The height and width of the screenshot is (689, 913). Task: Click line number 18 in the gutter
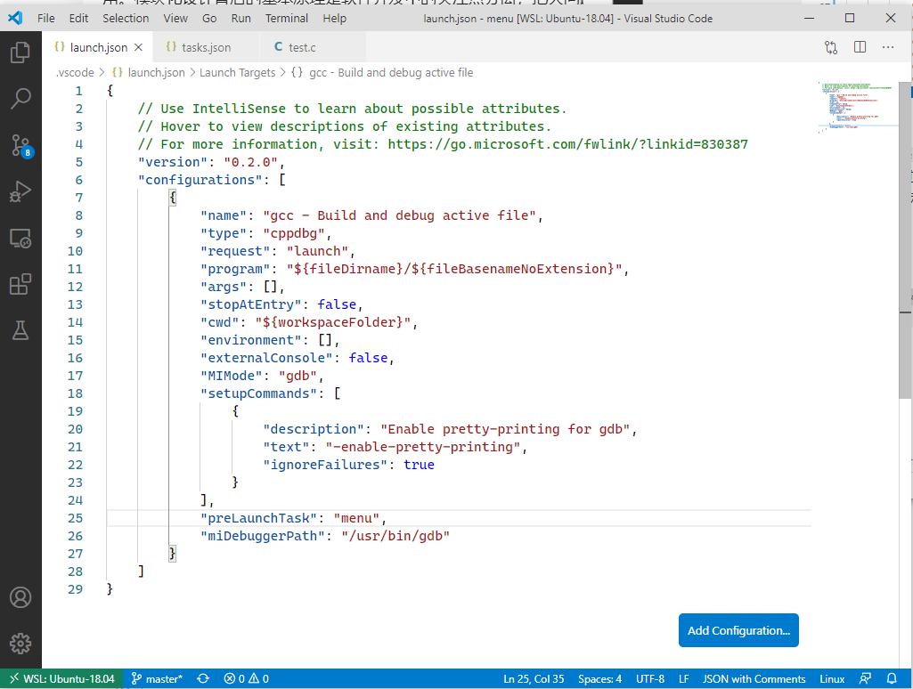pyautogui.click(x=75, y=393)
